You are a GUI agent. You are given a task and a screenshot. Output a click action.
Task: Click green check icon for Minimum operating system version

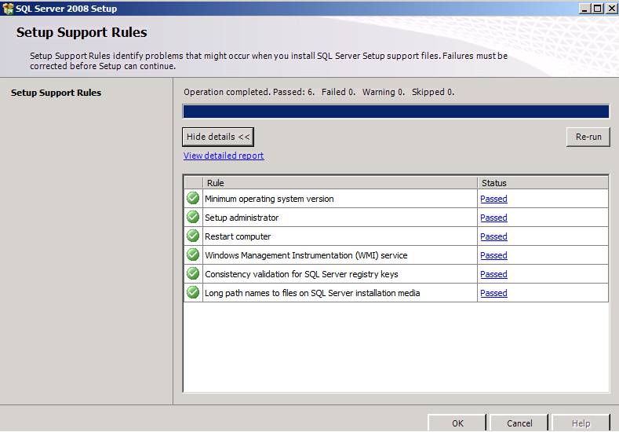point(193,198)
